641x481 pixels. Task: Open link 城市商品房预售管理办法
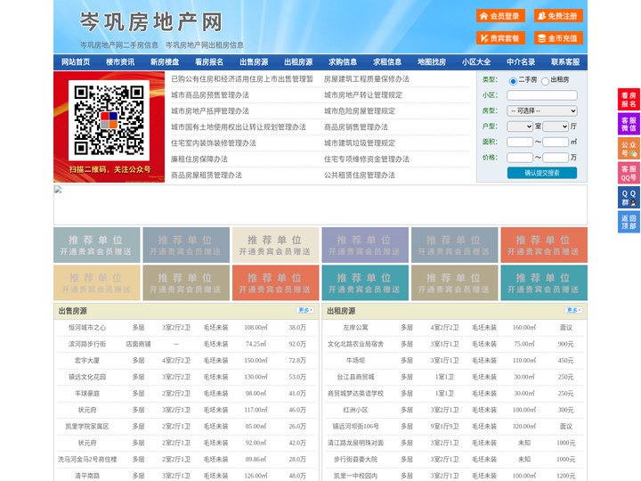point(210,95)
